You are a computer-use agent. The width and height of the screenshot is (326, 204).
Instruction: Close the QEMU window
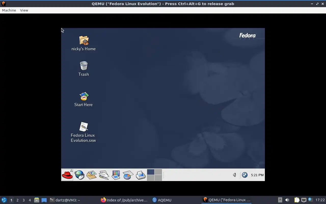coord(323,4)
